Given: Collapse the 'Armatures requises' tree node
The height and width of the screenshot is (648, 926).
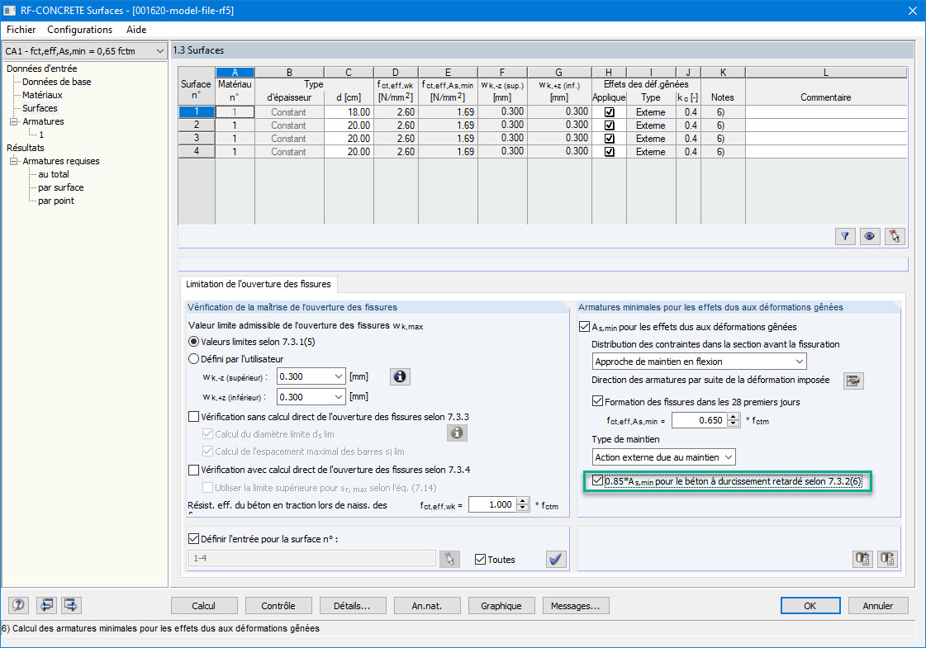Looking at the screenshot, I should [13, 161].
